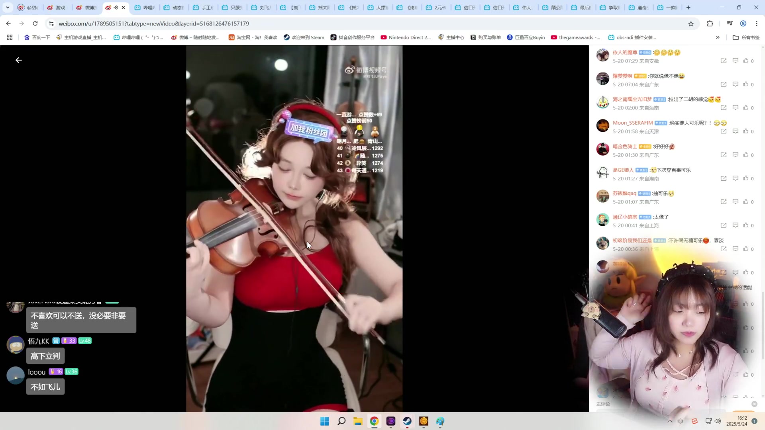Like the comment by 苏枝麟qaq

(746, 201)
